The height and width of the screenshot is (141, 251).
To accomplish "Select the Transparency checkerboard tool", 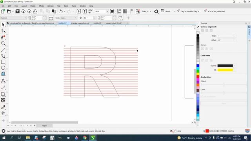I will [3, 100].
